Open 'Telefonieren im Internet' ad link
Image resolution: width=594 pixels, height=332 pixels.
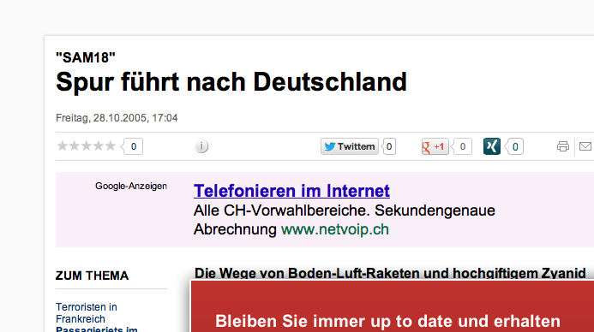point(291,191)
